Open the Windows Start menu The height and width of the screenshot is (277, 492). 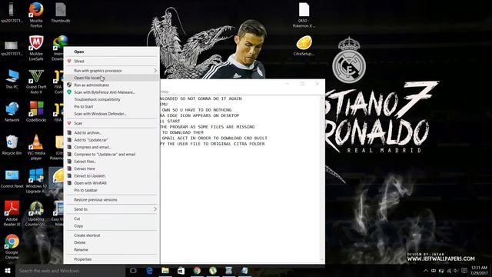click(8, 270)
